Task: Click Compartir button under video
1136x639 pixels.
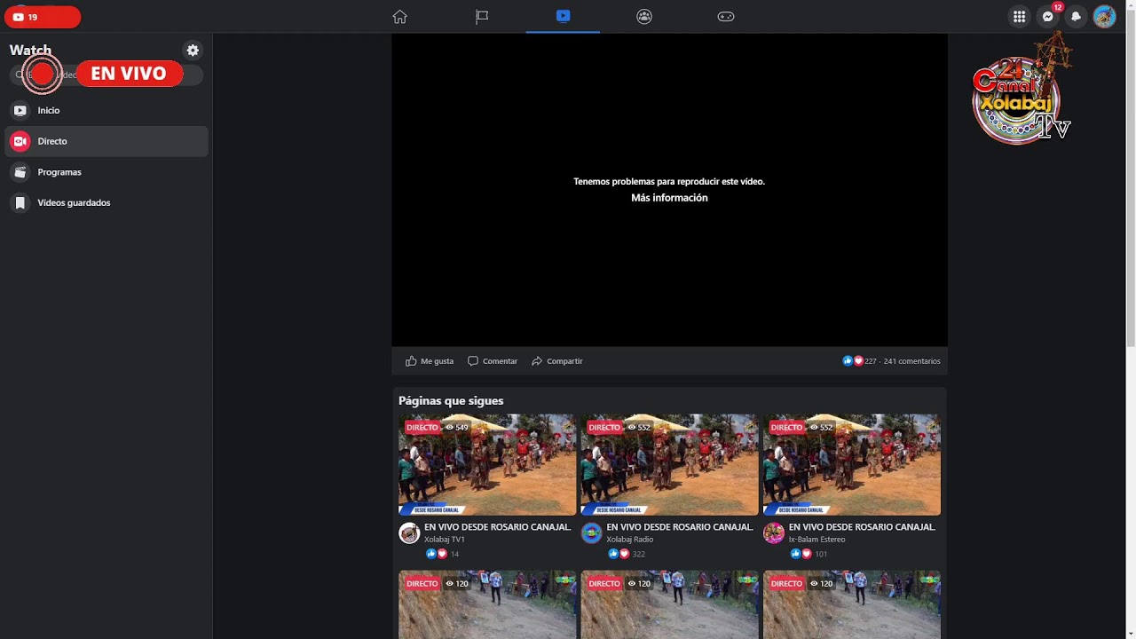Action: (x=557, y=361)
